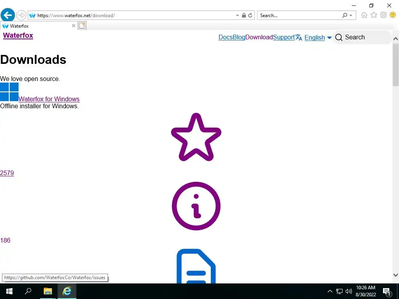Viewport: 399px width, 299px height.
Task: Click the security lock icon in the address bar
Action: pos(244,15)
